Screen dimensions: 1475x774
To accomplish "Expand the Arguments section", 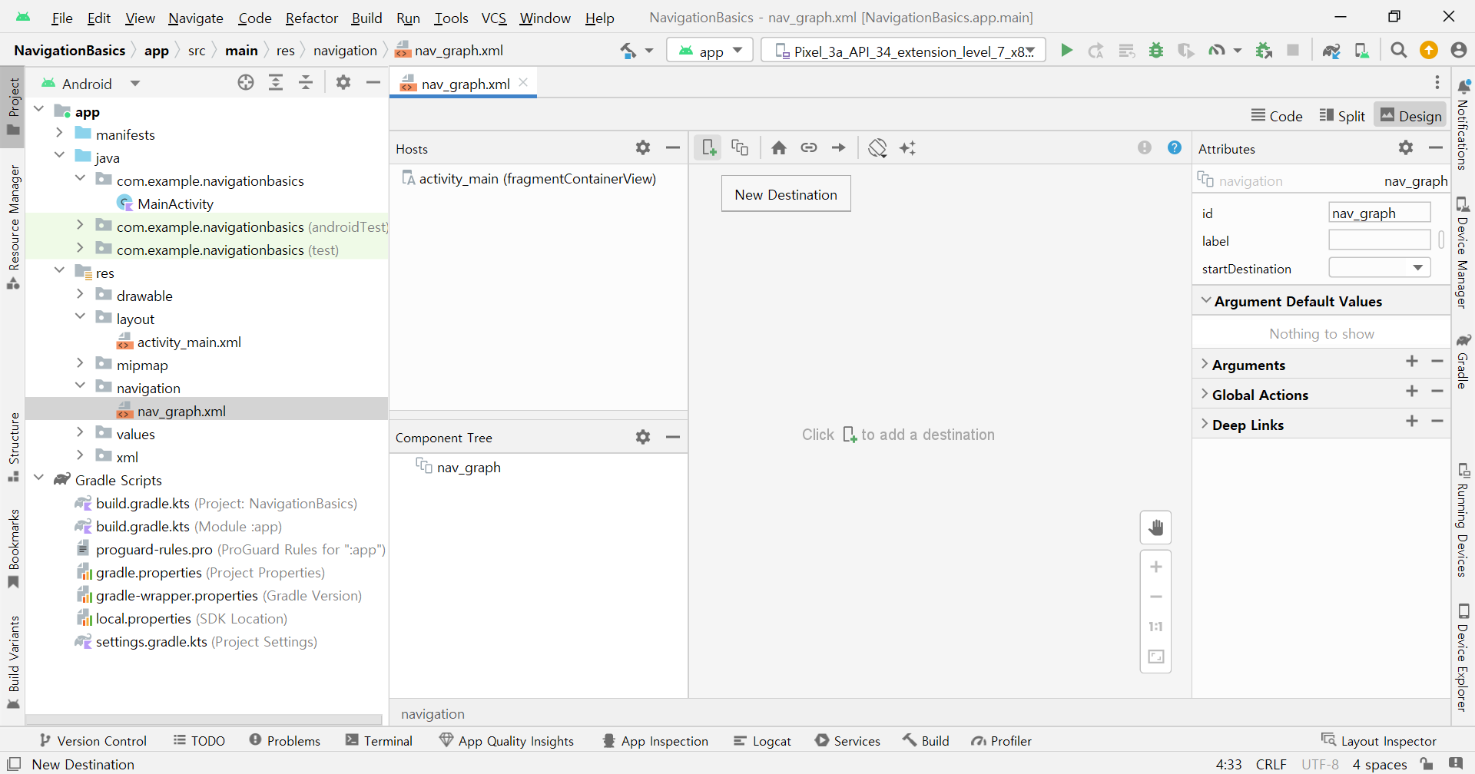I will pos(1205,364).
